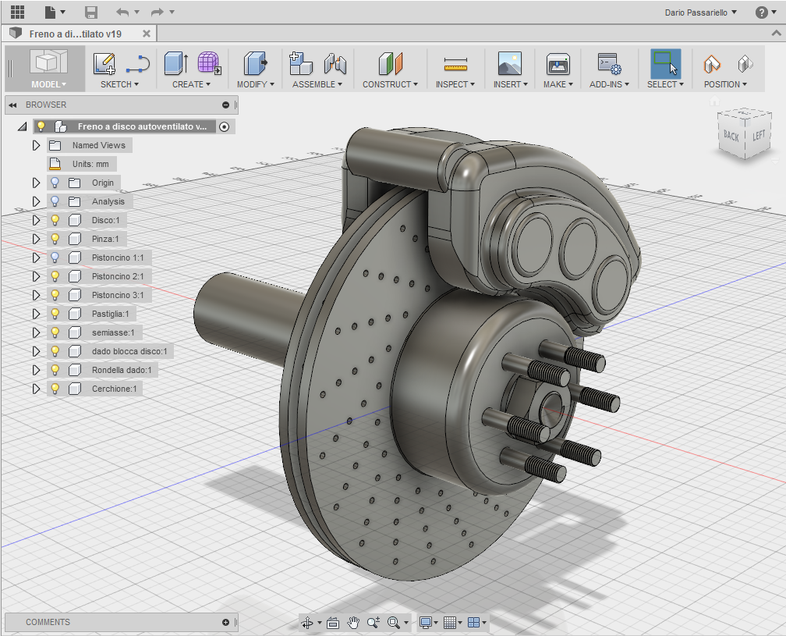Toggle the Origin folder lightbulb
Screen dimensions: 786x636
tap(55, 183)
